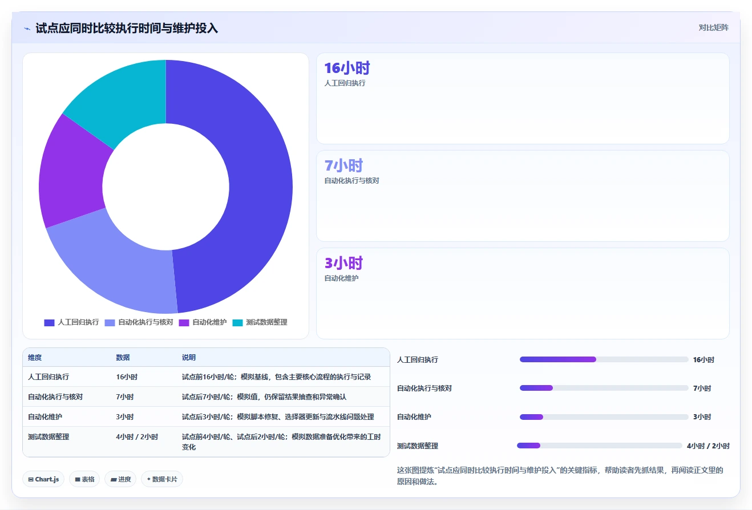
Task: Select the 16小时 data card
Action: pos(523,98)
